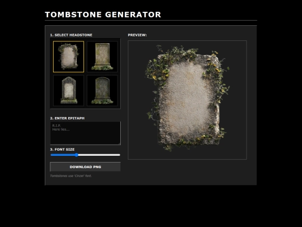
Task: Click the font size slider handle
Action: 77,155
